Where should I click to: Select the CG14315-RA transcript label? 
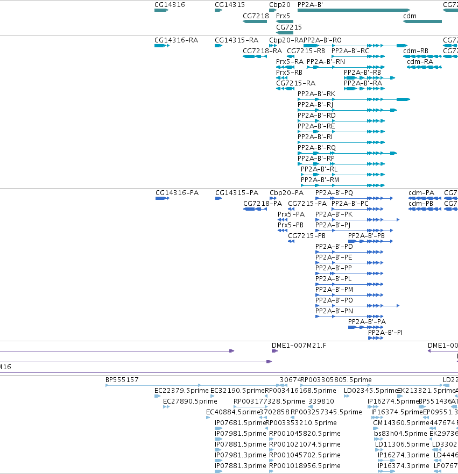coord(236,40)
